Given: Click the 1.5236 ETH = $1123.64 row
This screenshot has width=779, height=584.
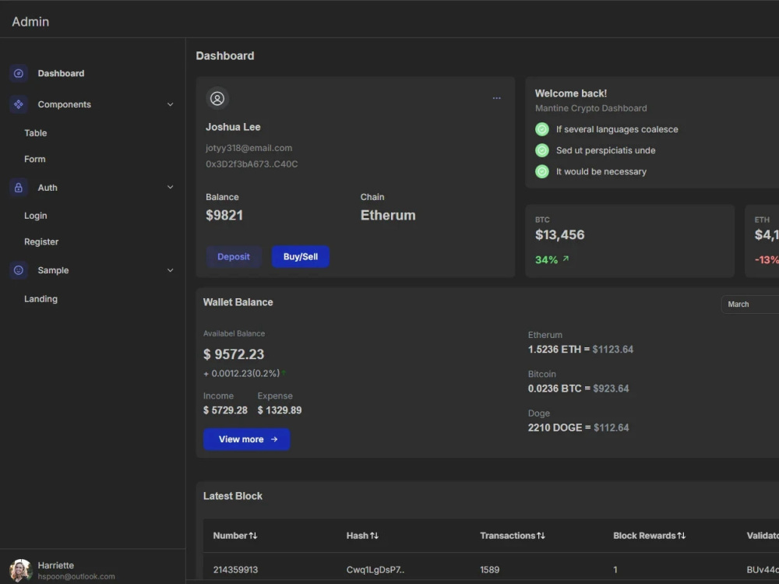Looking at the screenshot, I should [581, 350].
